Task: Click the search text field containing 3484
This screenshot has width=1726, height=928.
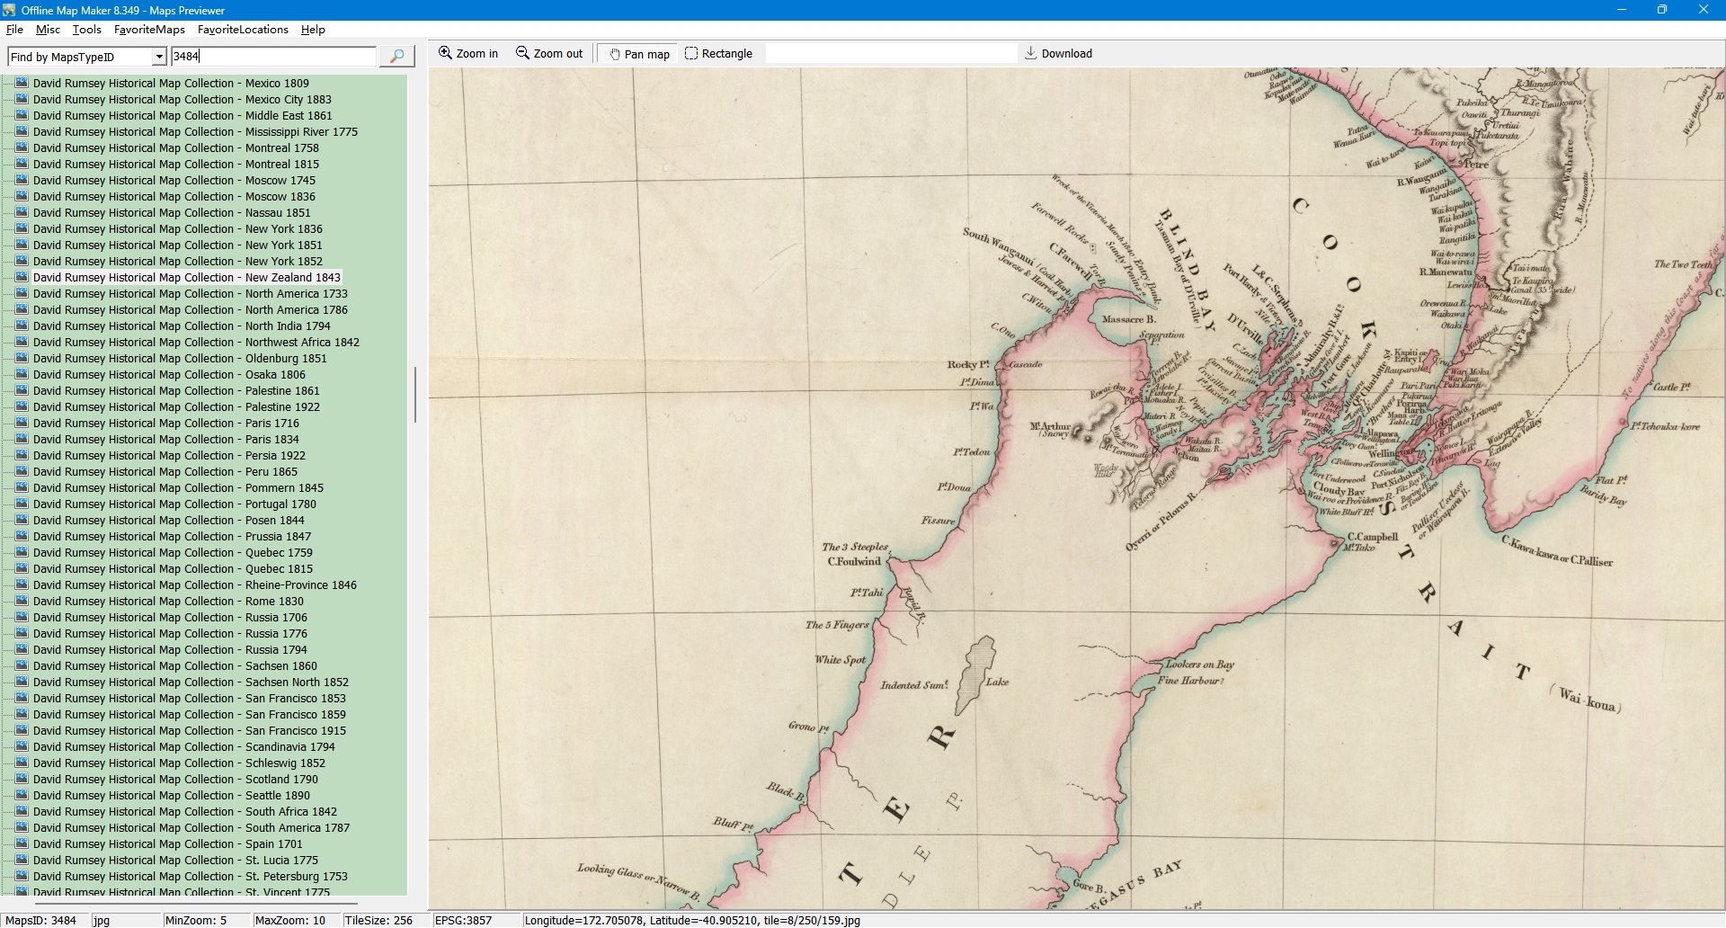Action: [x=273, y=57]
